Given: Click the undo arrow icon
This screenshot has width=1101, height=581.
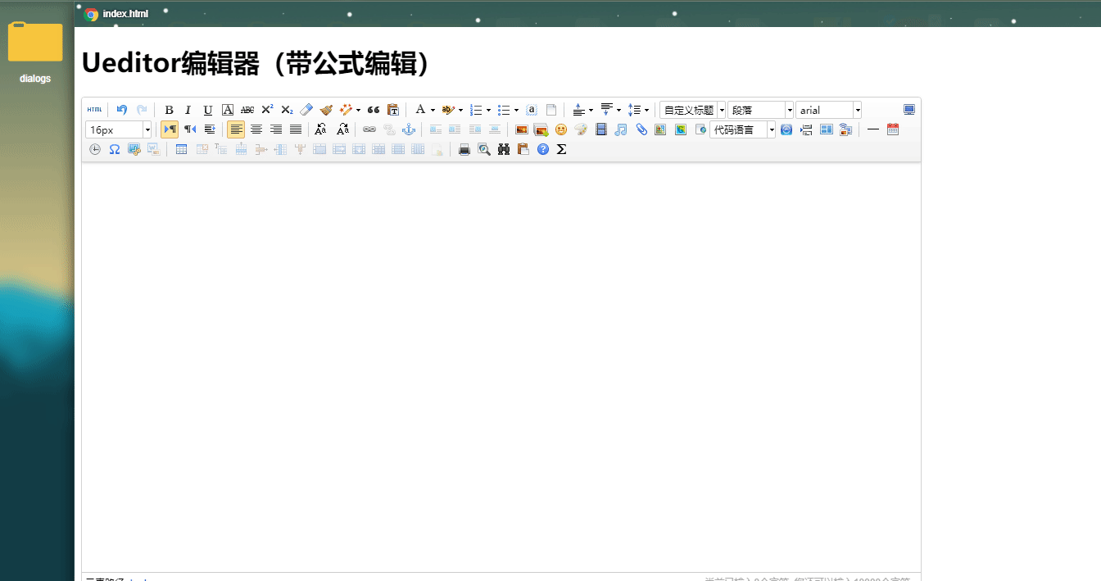Looking at the screenshot, I should [x=122, y=110].
